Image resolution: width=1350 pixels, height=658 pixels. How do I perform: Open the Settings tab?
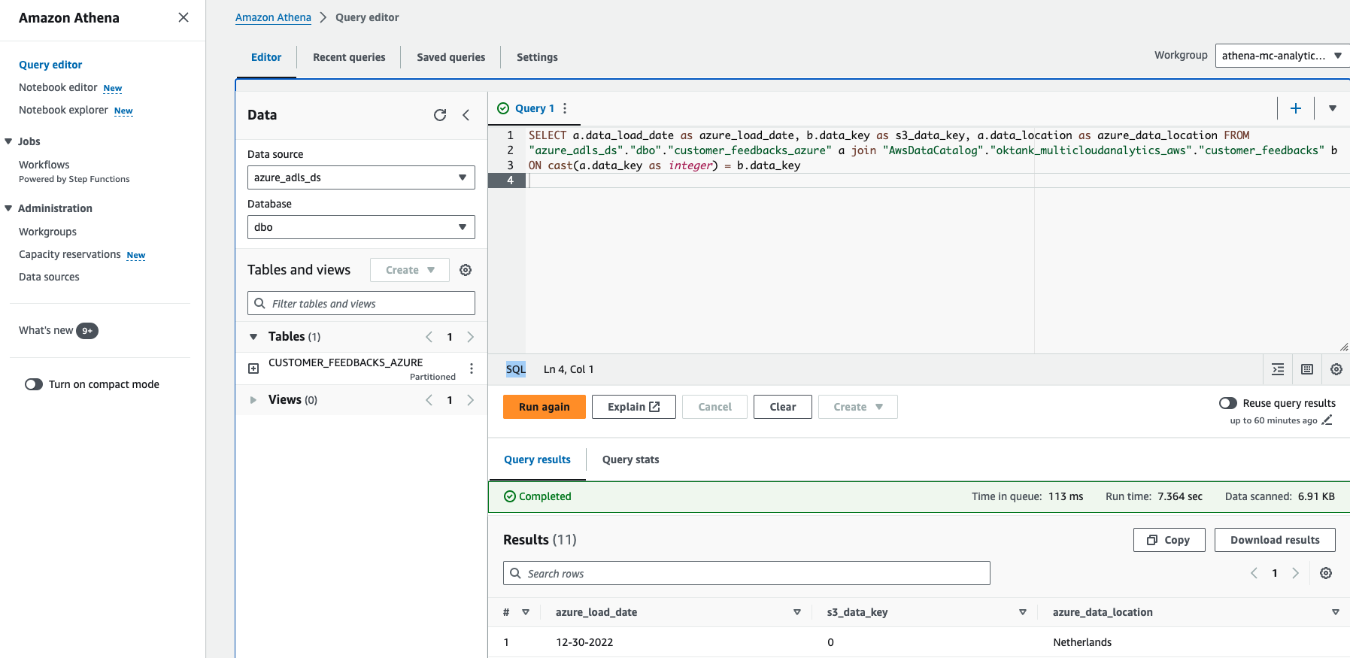point(537,57)
